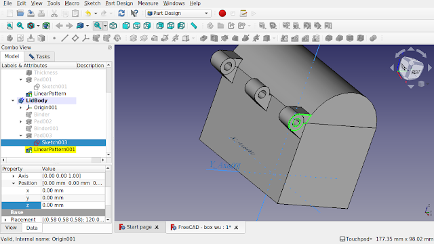Expand the Axis property row
This screenshot has height=244, width=434.
coord(14,176)
